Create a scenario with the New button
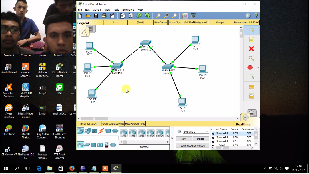 click(x=184, y=139)
